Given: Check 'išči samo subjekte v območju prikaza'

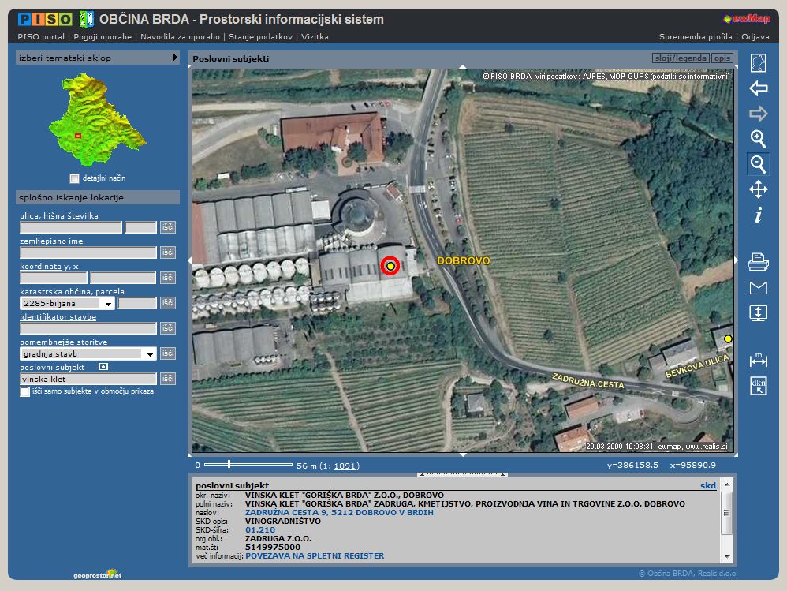Looking at the screenshot, I should coord(25,391).
